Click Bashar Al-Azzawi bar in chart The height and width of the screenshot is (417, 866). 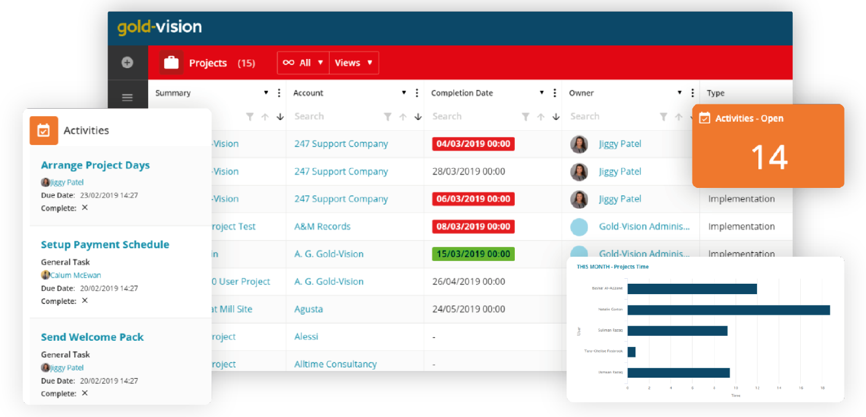(x=692, y=289)
